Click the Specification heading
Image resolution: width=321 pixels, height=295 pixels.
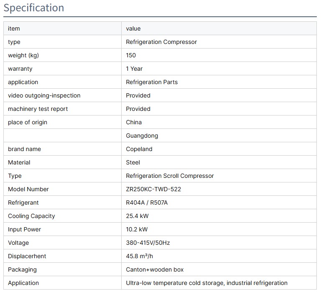click(x=34, y=8)
